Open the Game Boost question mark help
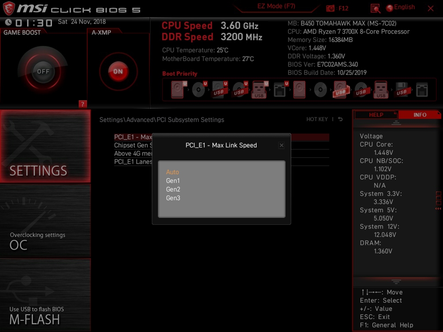The height and width of the screenshot is (332, 443). click(82, 104)
